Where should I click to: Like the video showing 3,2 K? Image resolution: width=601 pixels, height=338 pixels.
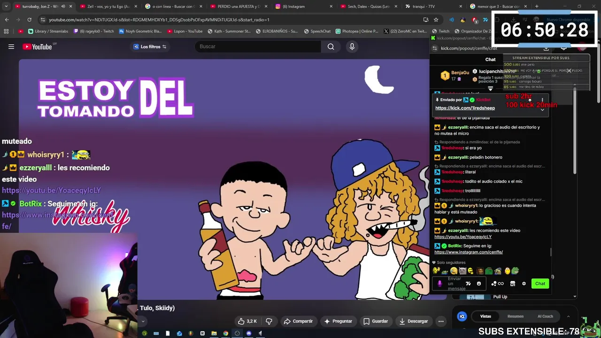[x=247, y=321]
